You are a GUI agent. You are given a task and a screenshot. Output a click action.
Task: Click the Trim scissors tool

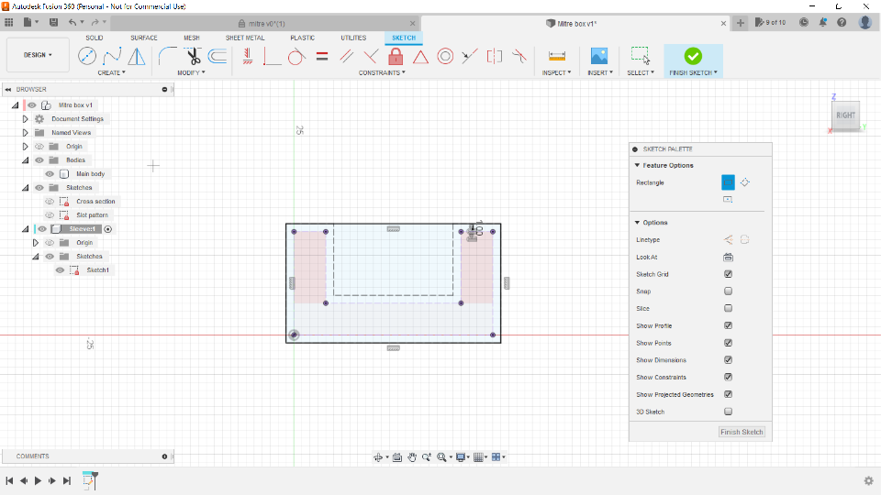point(193,57)
